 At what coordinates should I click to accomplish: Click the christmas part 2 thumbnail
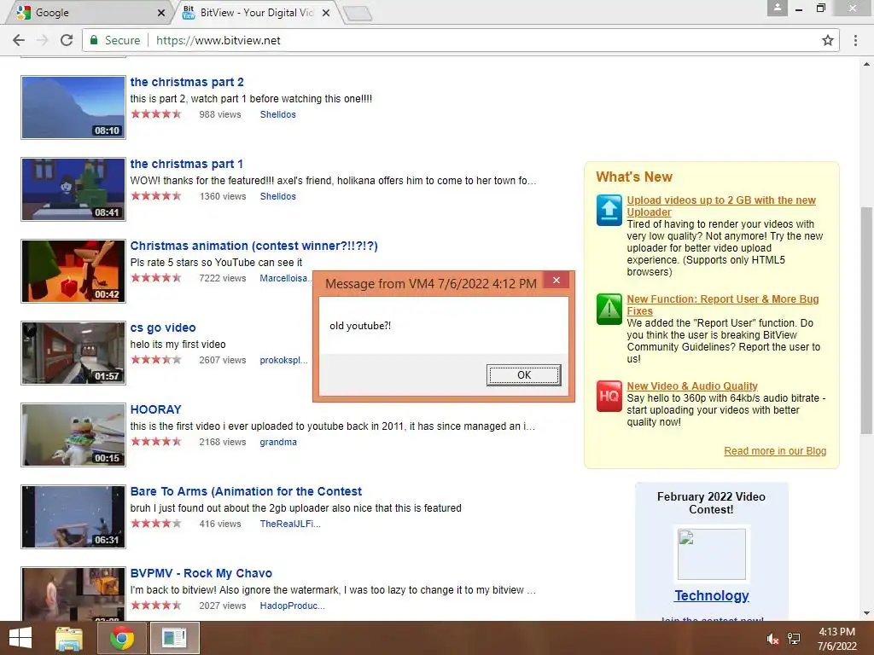tap(73, 107)
